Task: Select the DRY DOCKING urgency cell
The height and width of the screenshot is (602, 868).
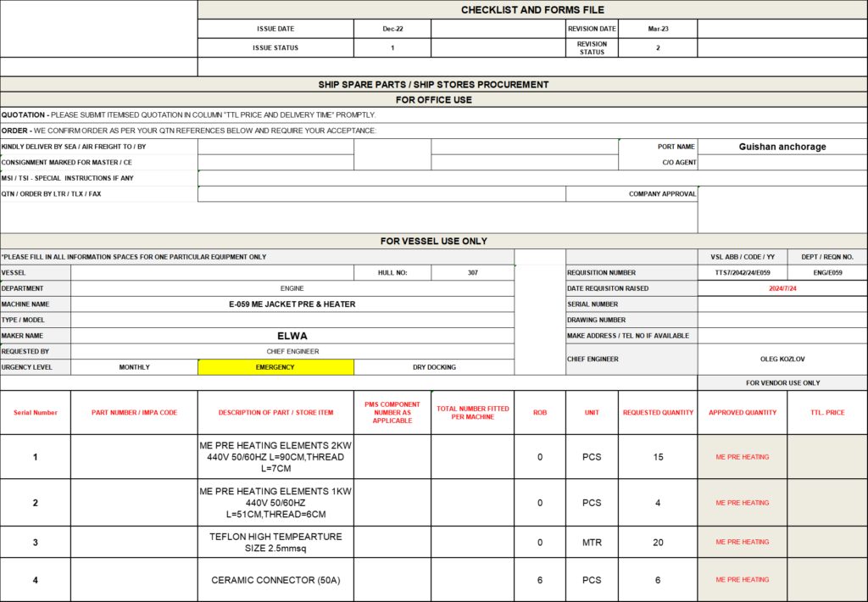Action: pyautogui.click(x=433, y=367)
